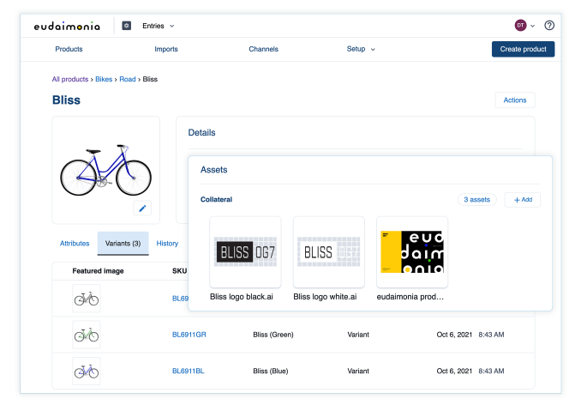
Task: Click the Bliss (Blue) name cell
Action: point(271,371)
